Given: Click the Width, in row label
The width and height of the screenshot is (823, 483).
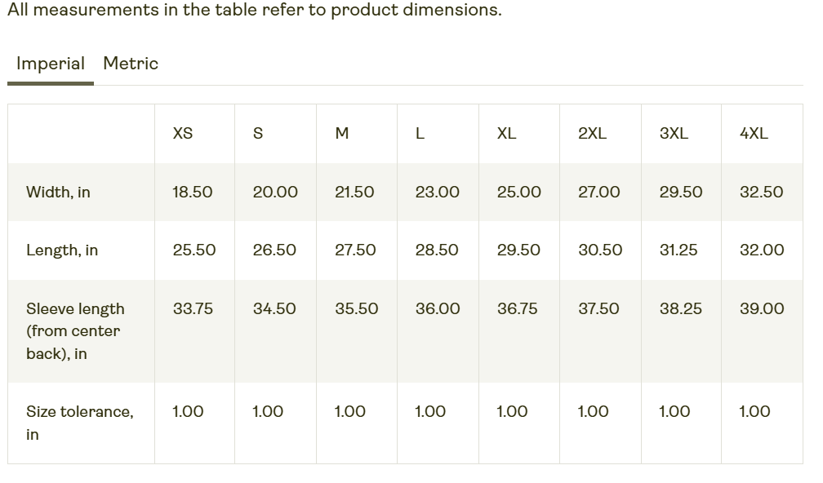Looking at the screenshot, I should tap(58, 193).
